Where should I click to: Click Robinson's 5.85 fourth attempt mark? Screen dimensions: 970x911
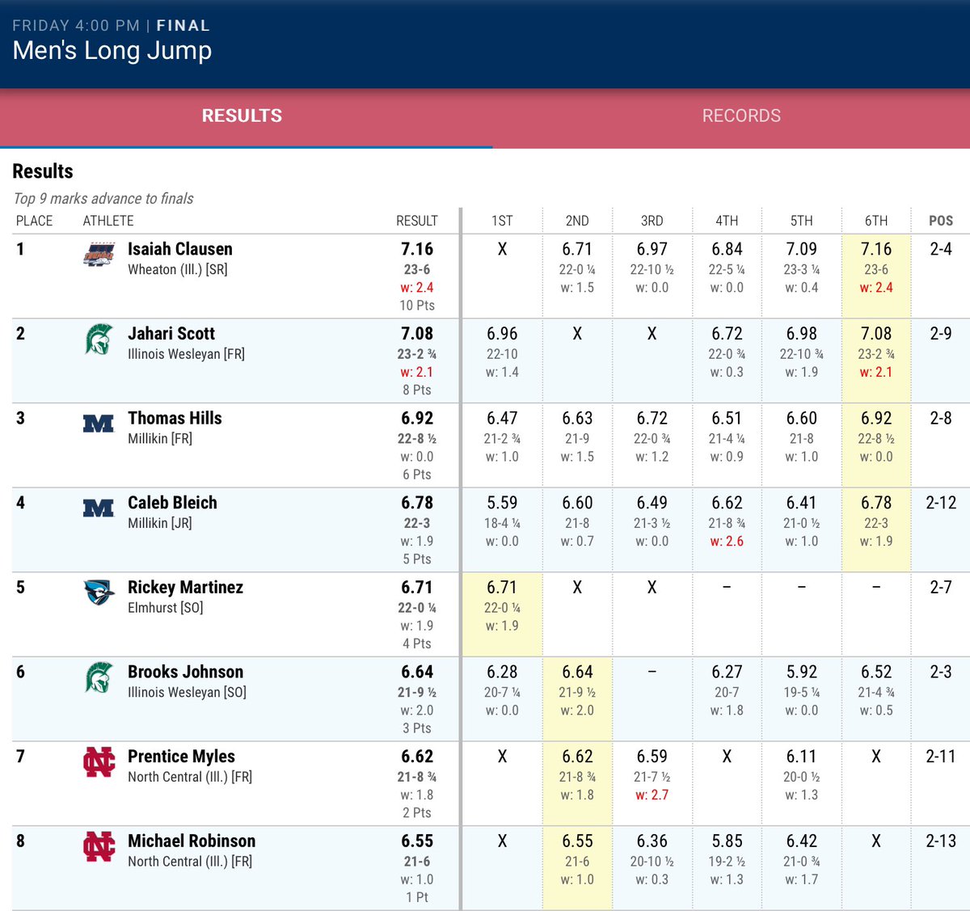(727, 841)
